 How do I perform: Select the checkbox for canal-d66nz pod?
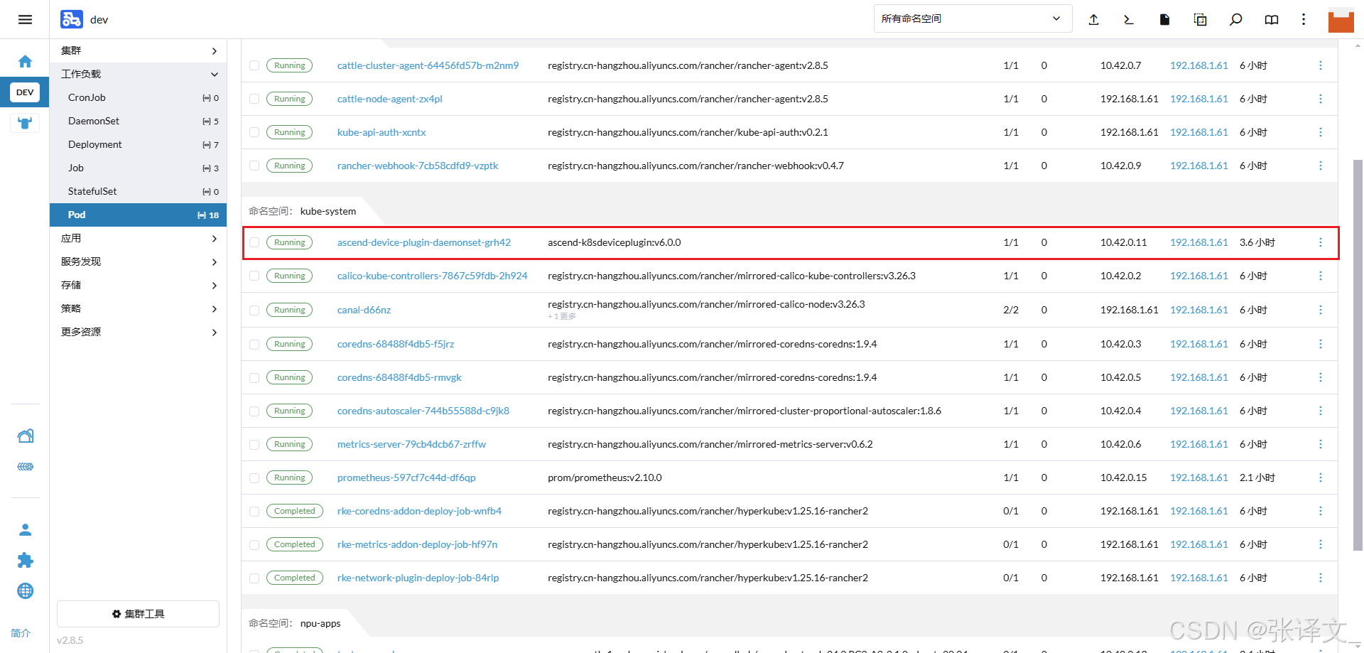254,310
